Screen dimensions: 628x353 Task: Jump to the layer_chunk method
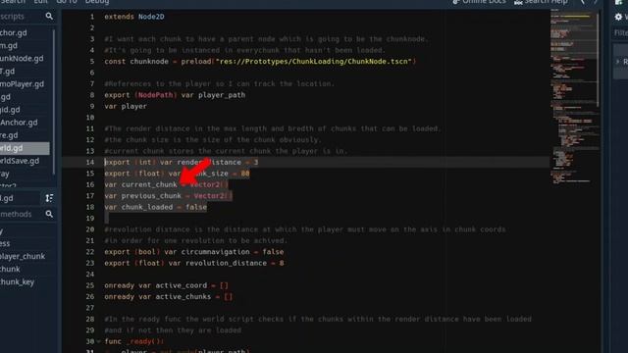click(x=23, y=256)
